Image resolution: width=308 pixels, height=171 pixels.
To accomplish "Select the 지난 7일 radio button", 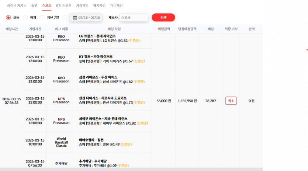I will (42, 18).
